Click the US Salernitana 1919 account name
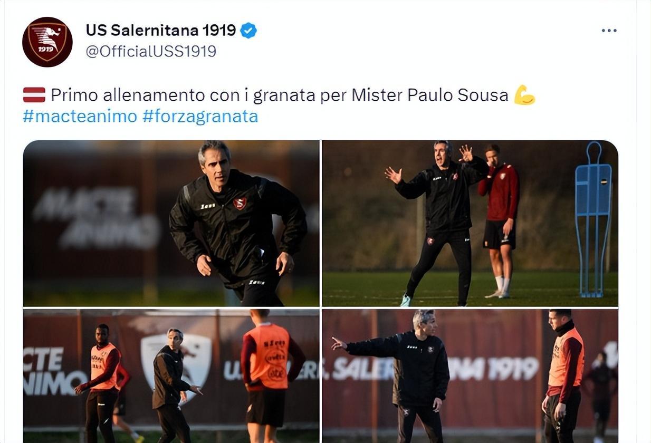Image resolution: width=651 pixels, height=443 pixels. point(161,31)
